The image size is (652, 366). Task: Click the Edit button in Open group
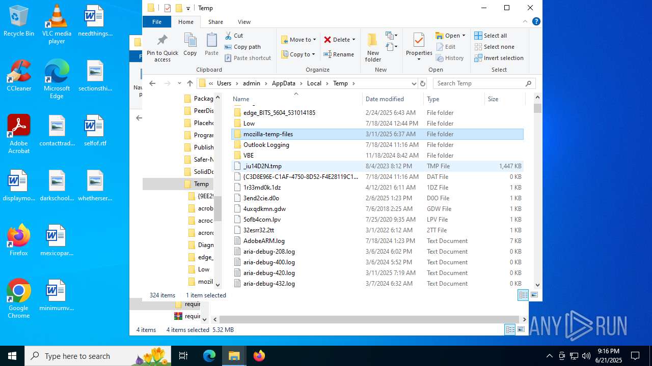pyautogui.click(x=446, y=47)
